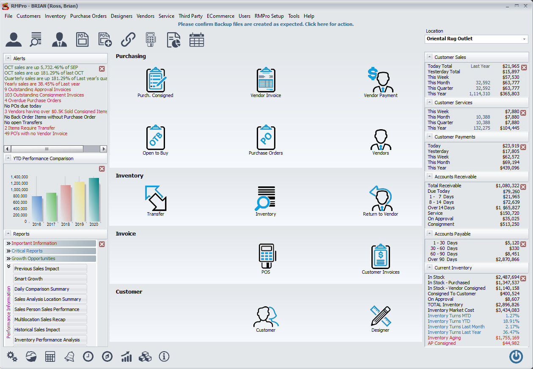
Task: Open the Inventory menu
Action: pyautogui.click(x=55, y=16)
